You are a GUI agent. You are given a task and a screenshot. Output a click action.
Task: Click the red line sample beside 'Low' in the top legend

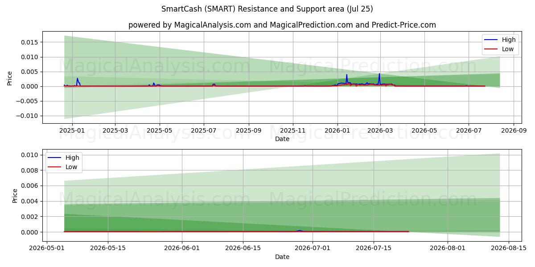pos(492,49)
